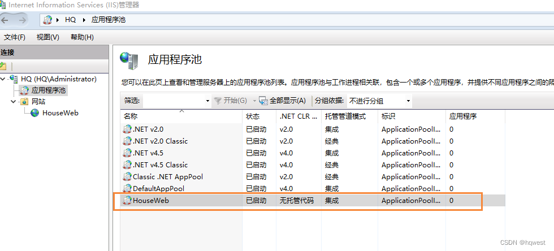Screen dimensions: 554x251
Task: Click HQ in the address breadcrumb
Action: tap(70, 20)
